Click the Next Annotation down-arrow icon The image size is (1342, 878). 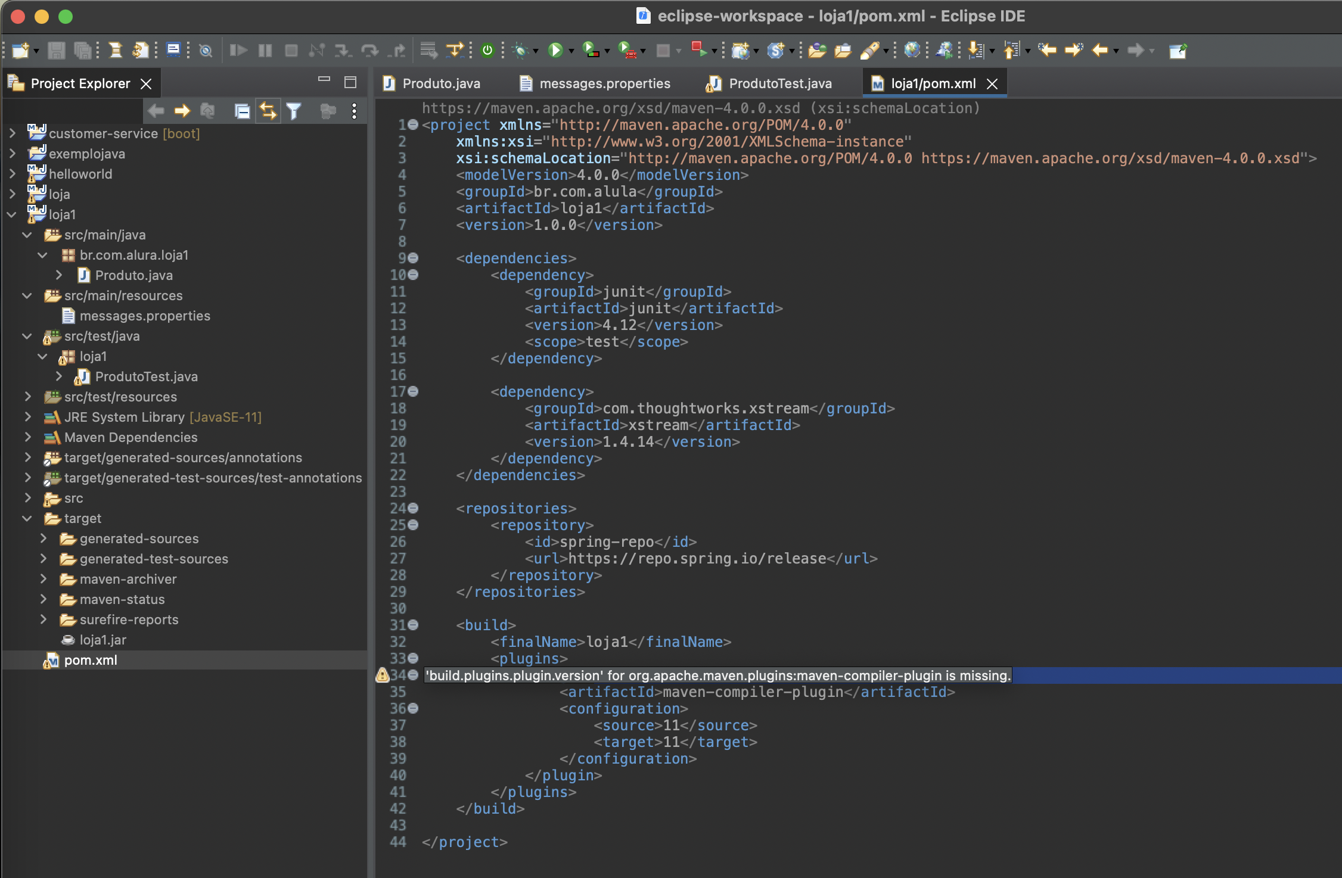tap(976, 51)
